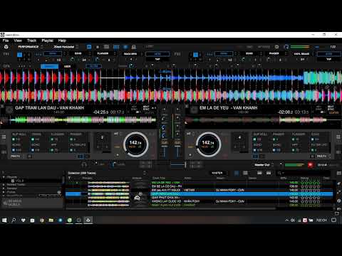This screenshot has width=342, height=256.
Task: Toggle the blue CFX button beside USER
Action: coord(49,66)
